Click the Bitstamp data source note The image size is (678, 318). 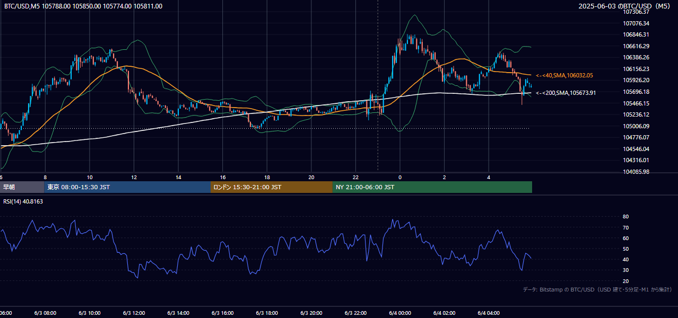click(x=597, y=289)
